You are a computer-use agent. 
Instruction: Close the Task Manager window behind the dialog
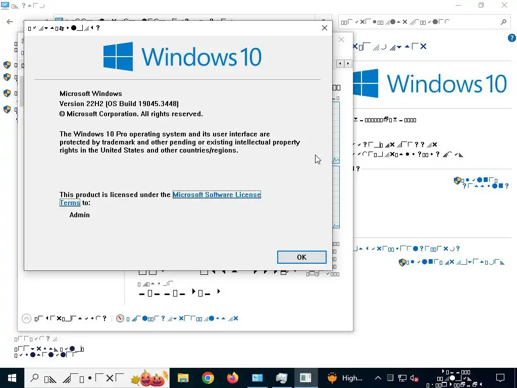[341, 39]
